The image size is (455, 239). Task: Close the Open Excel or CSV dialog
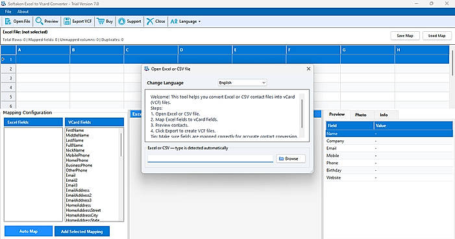coord(308,69)
